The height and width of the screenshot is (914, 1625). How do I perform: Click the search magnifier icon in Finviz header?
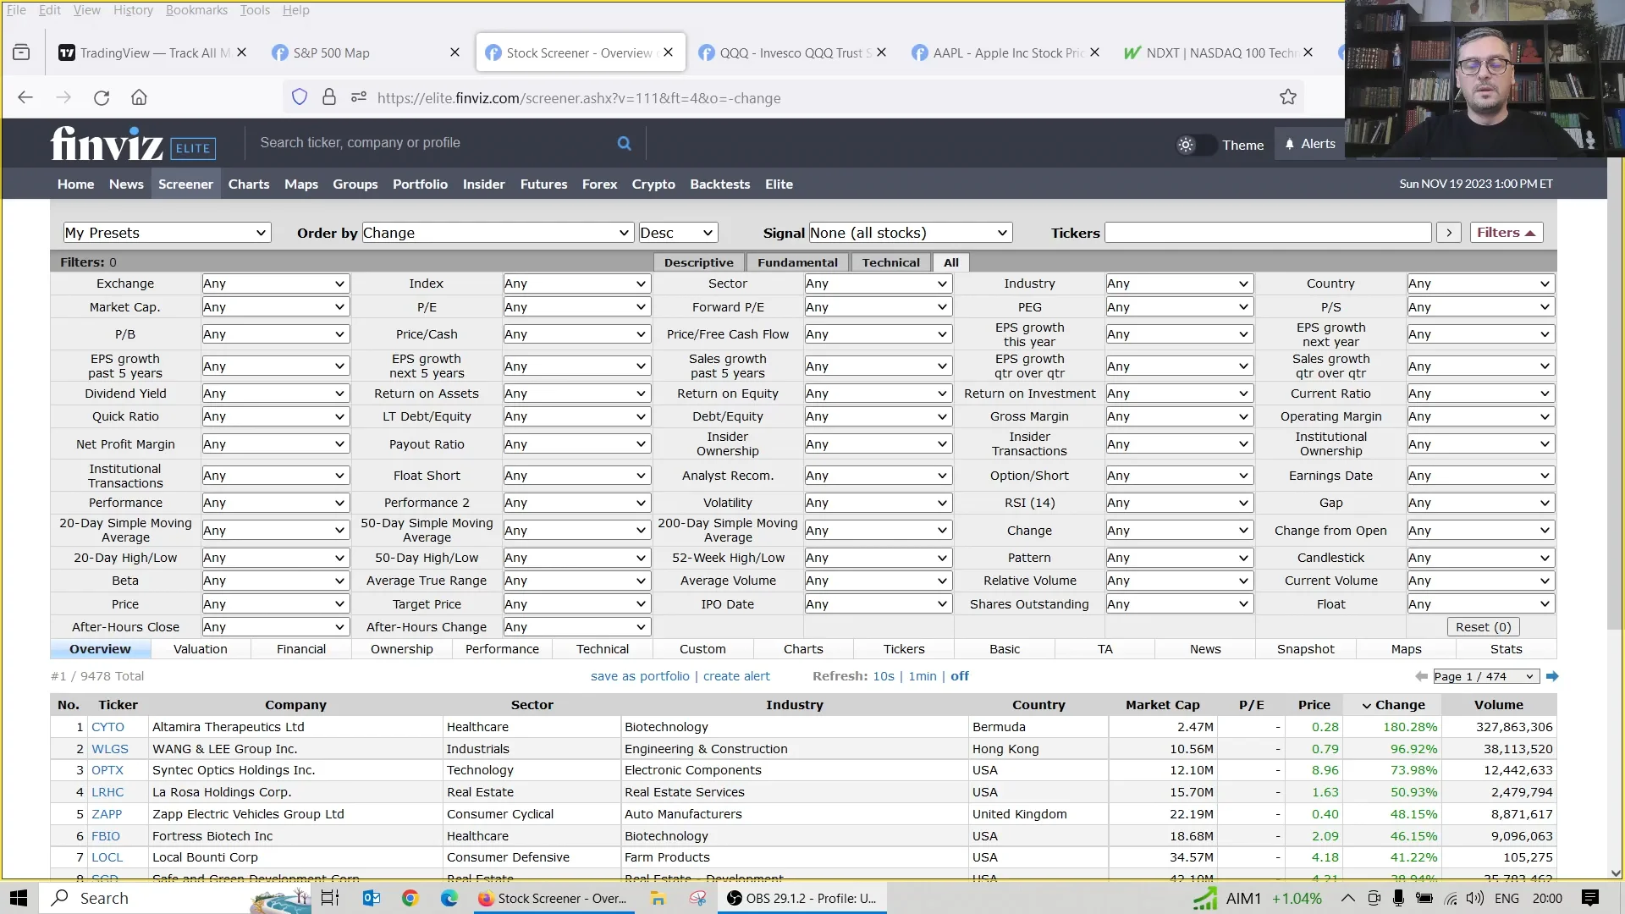click(624, 143)
